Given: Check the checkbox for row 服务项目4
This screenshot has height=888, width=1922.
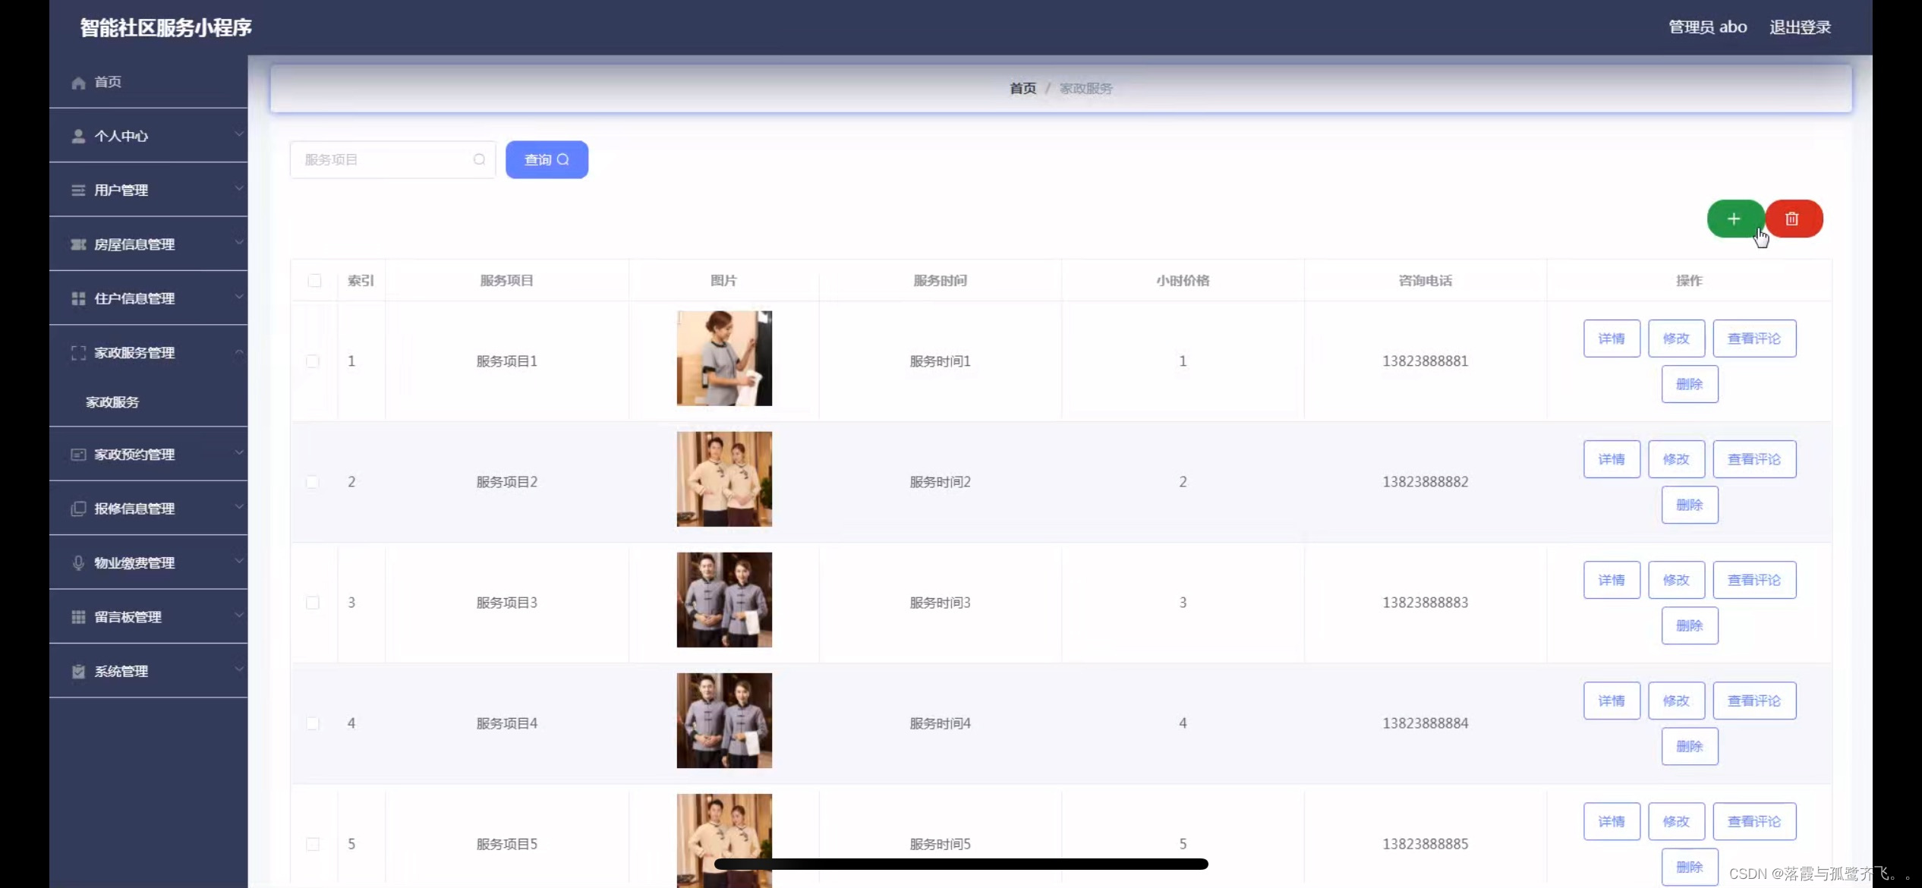Looking at the screenshot, I should coord(313,723).
